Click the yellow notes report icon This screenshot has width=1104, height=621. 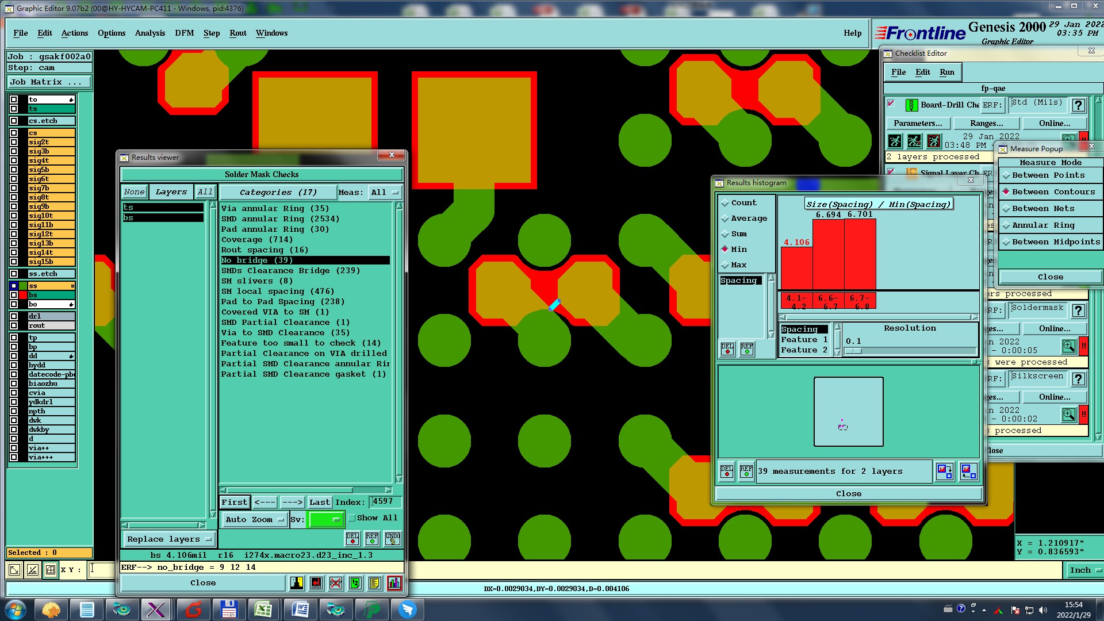(374, 583)
